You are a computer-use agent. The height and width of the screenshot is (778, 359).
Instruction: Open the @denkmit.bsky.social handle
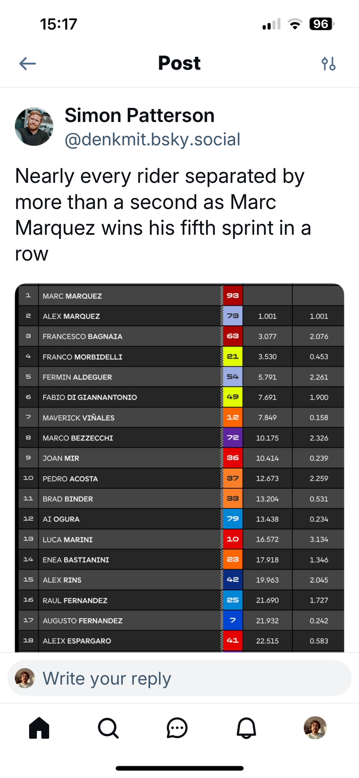[x=152, y=140]
